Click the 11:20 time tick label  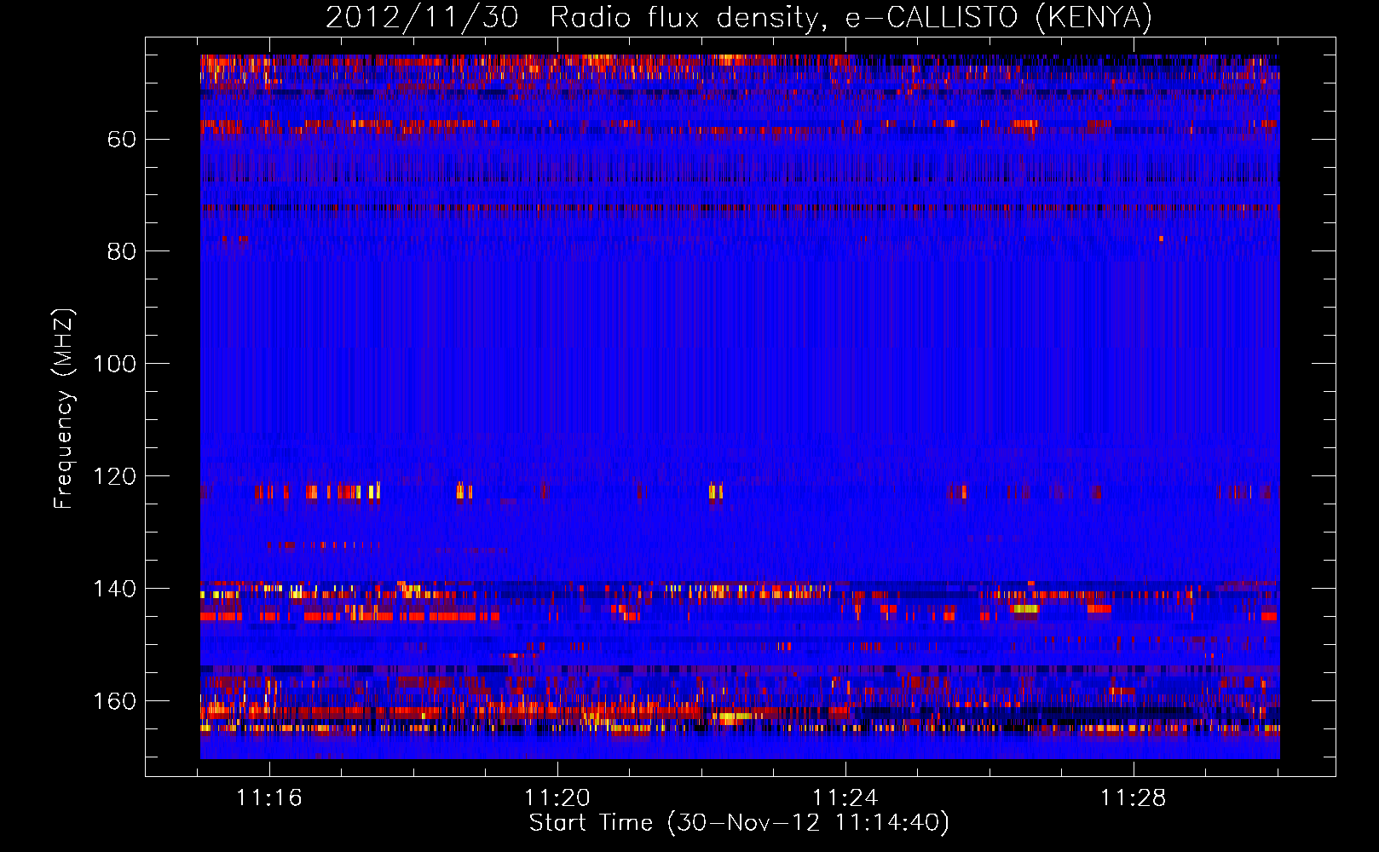point(557,798)
